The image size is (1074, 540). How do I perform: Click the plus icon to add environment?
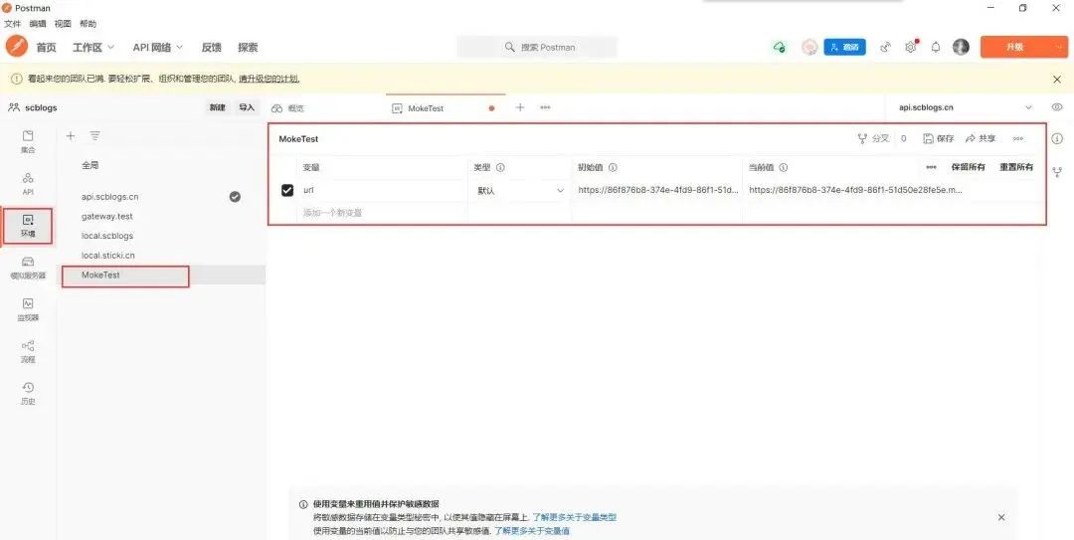coord(70,135)
